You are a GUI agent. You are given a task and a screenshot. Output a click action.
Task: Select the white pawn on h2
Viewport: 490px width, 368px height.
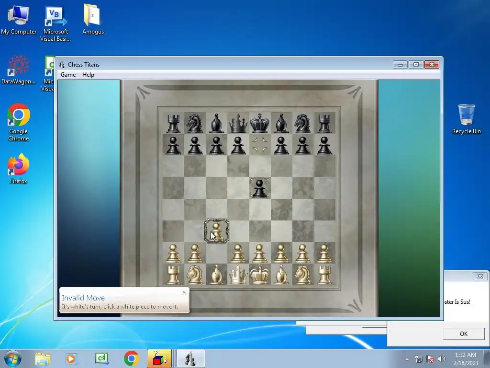click(x=324, y=253)
